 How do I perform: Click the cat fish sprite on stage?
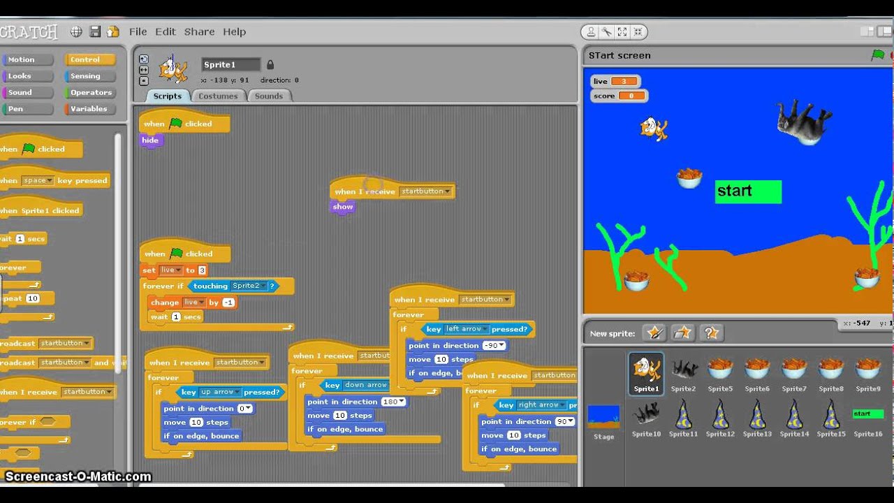click(x=654, y=129)
